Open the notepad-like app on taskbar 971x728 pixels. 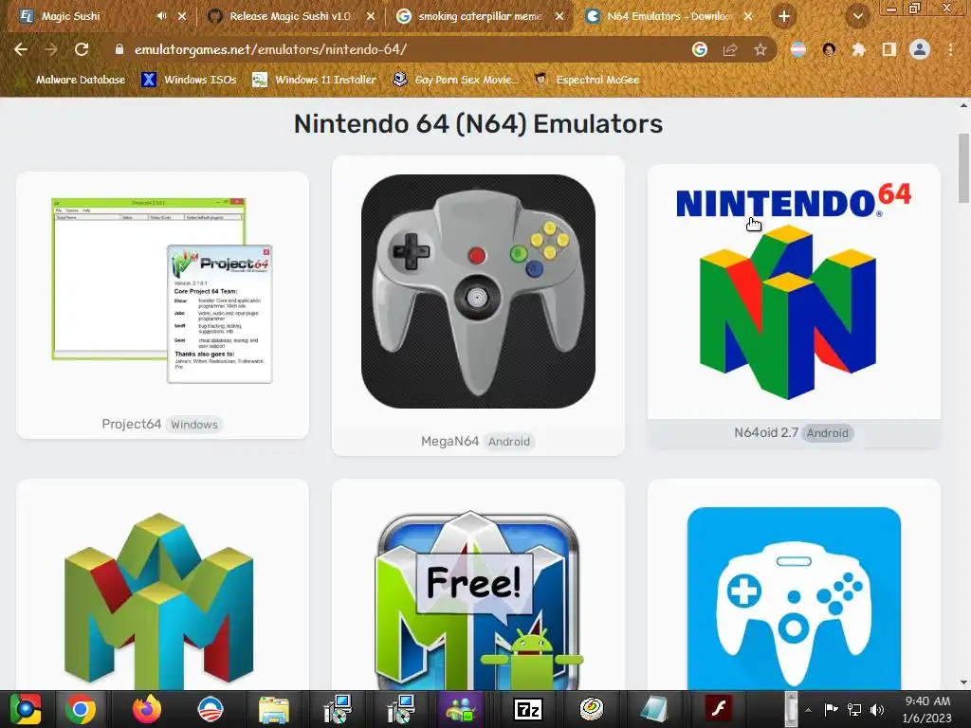[x=654, y=709]
